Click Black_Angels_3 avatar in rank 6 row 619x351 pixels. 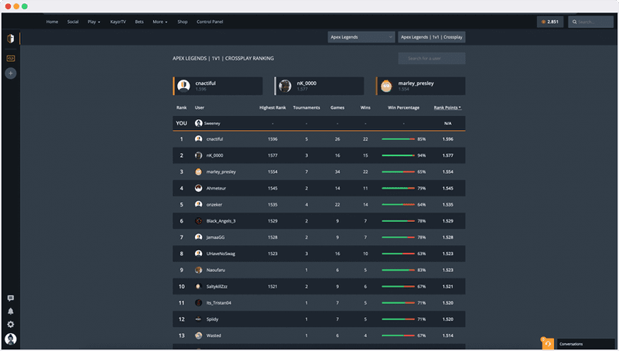(199, 221)
